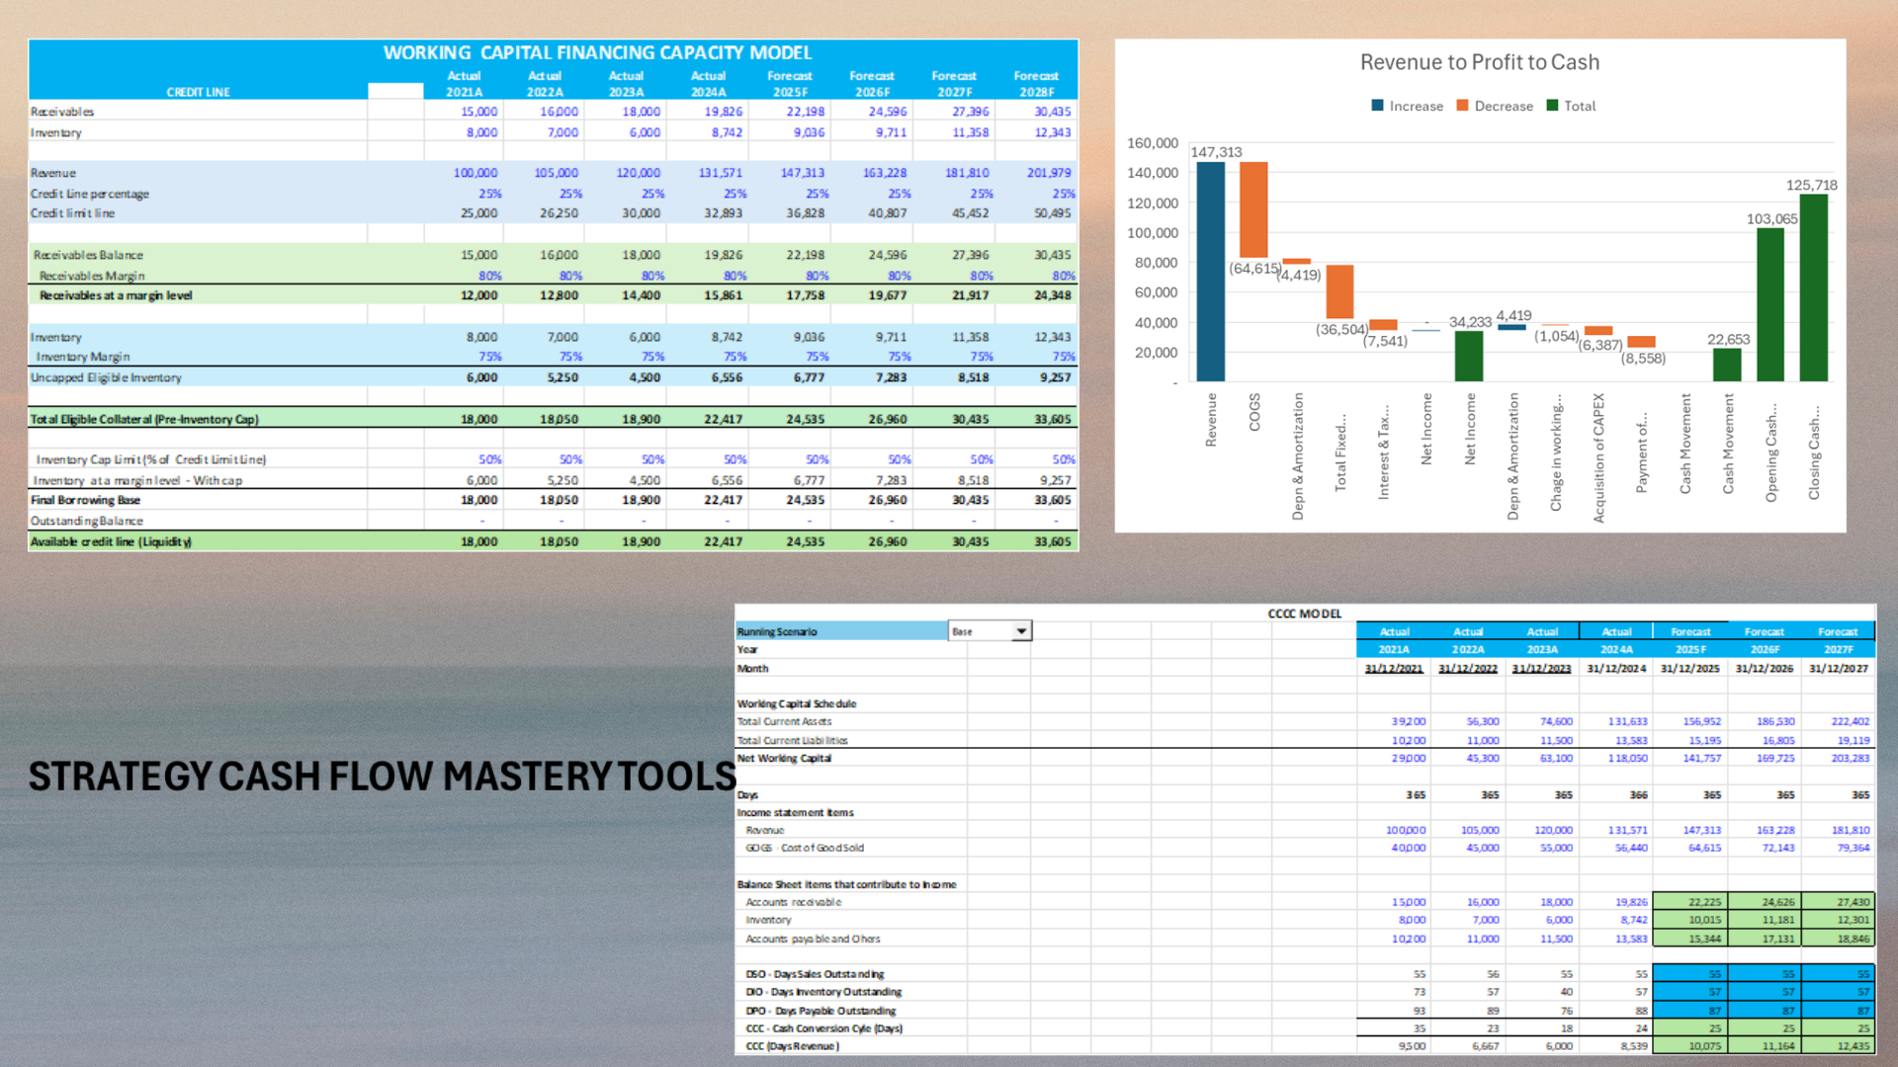Click the CREDIT LINE column header
This screenshot has height=1067, width=1898.
(x=198, y=92)
